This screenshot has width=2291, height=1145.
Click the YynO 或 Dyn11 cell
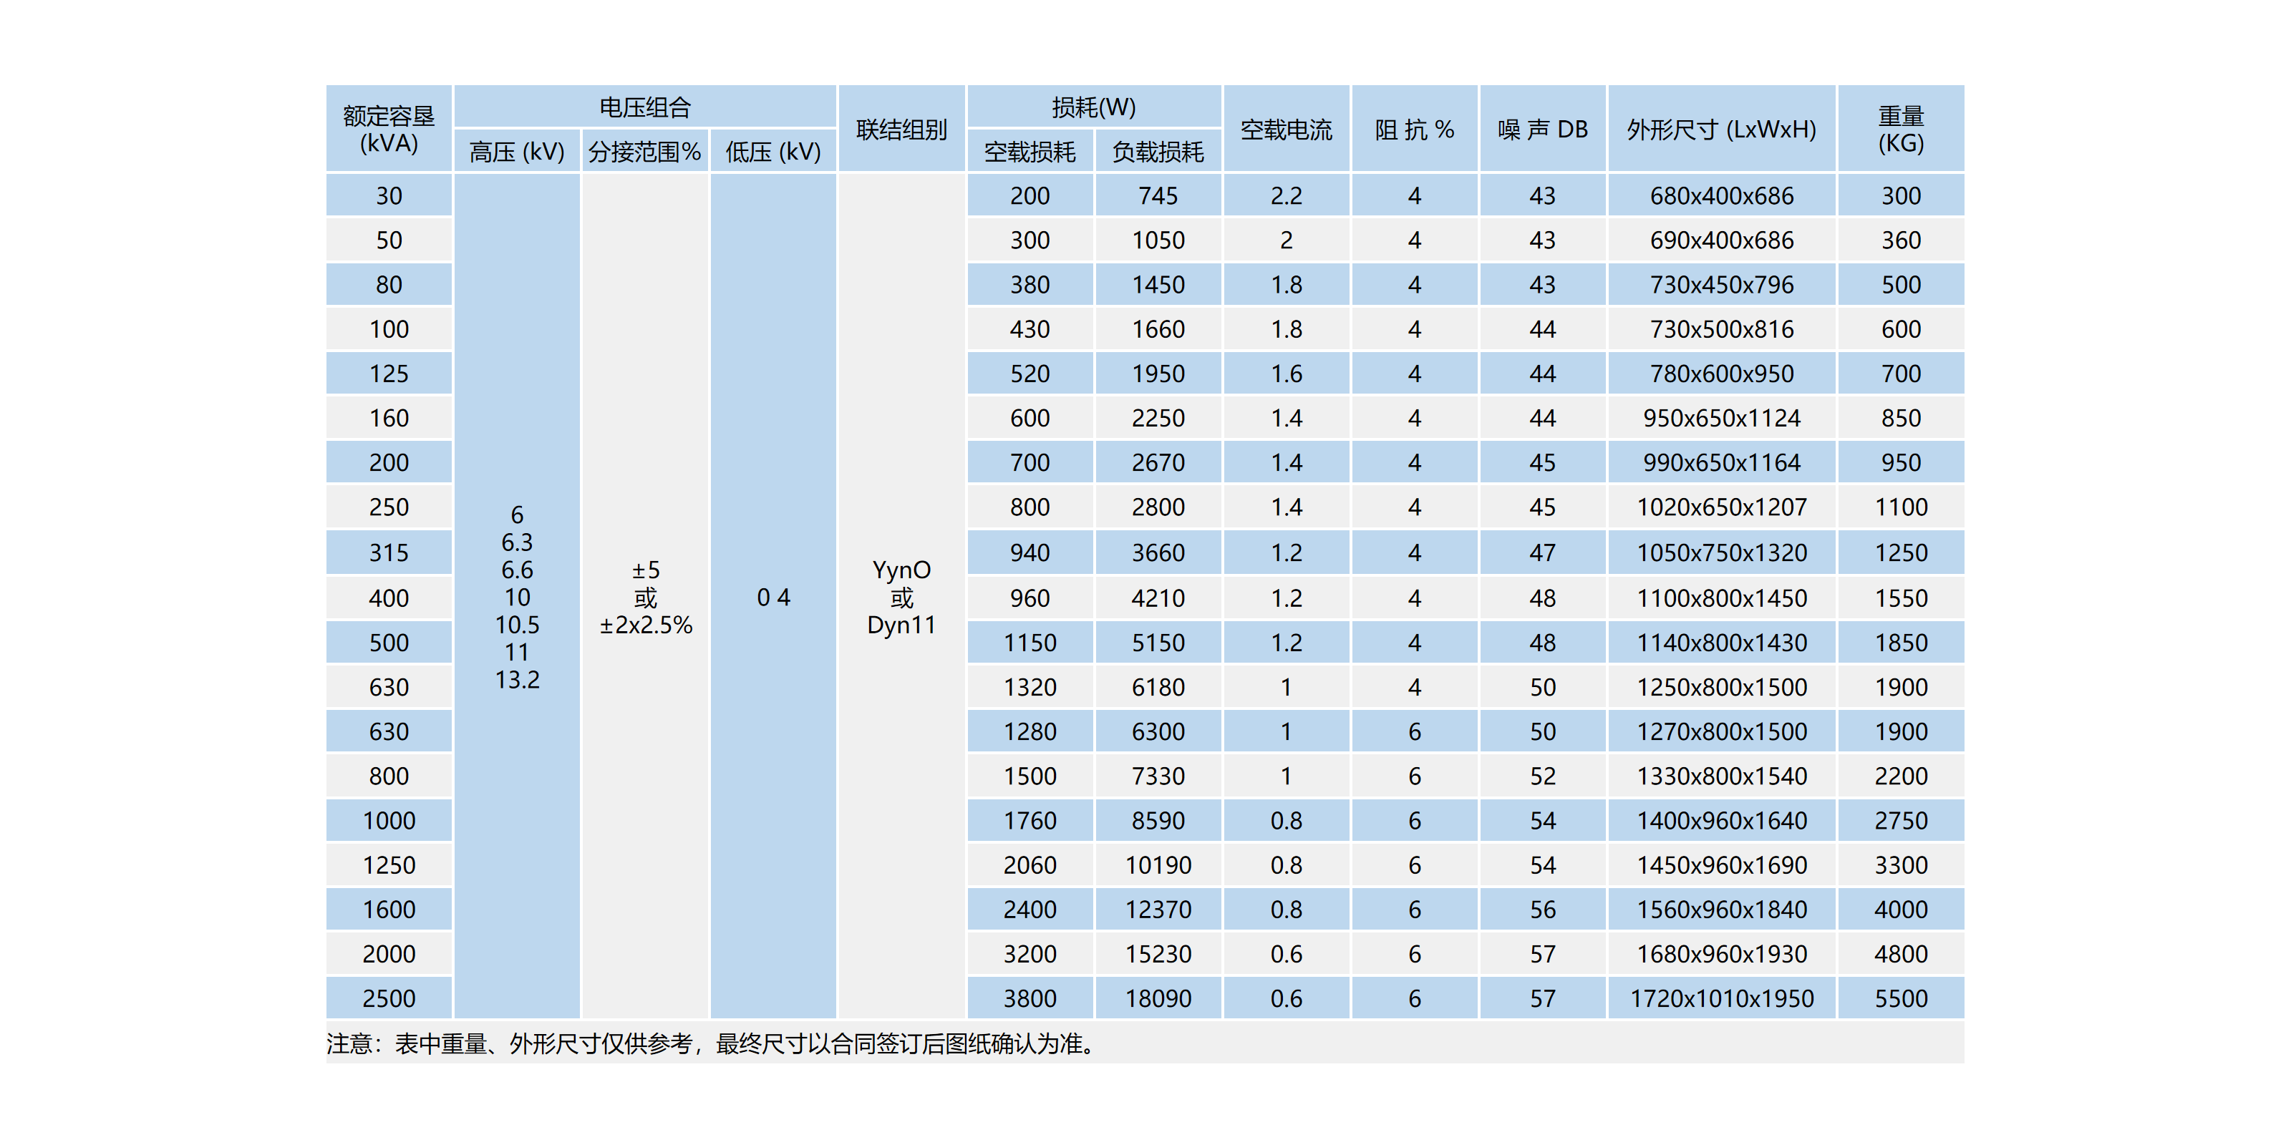[x=901, y=597]
